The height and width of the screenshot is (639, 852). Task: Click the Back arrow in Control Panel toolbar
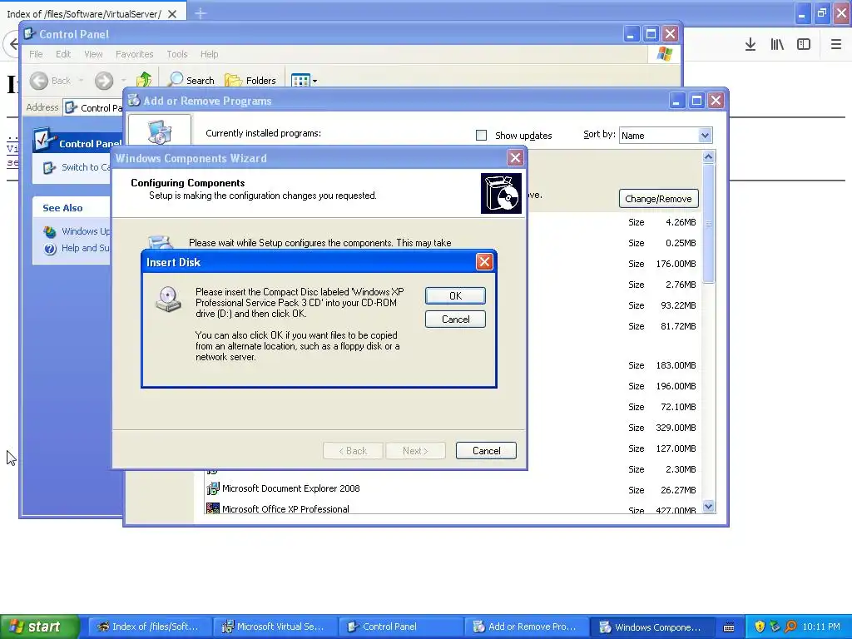pos(38,81)
